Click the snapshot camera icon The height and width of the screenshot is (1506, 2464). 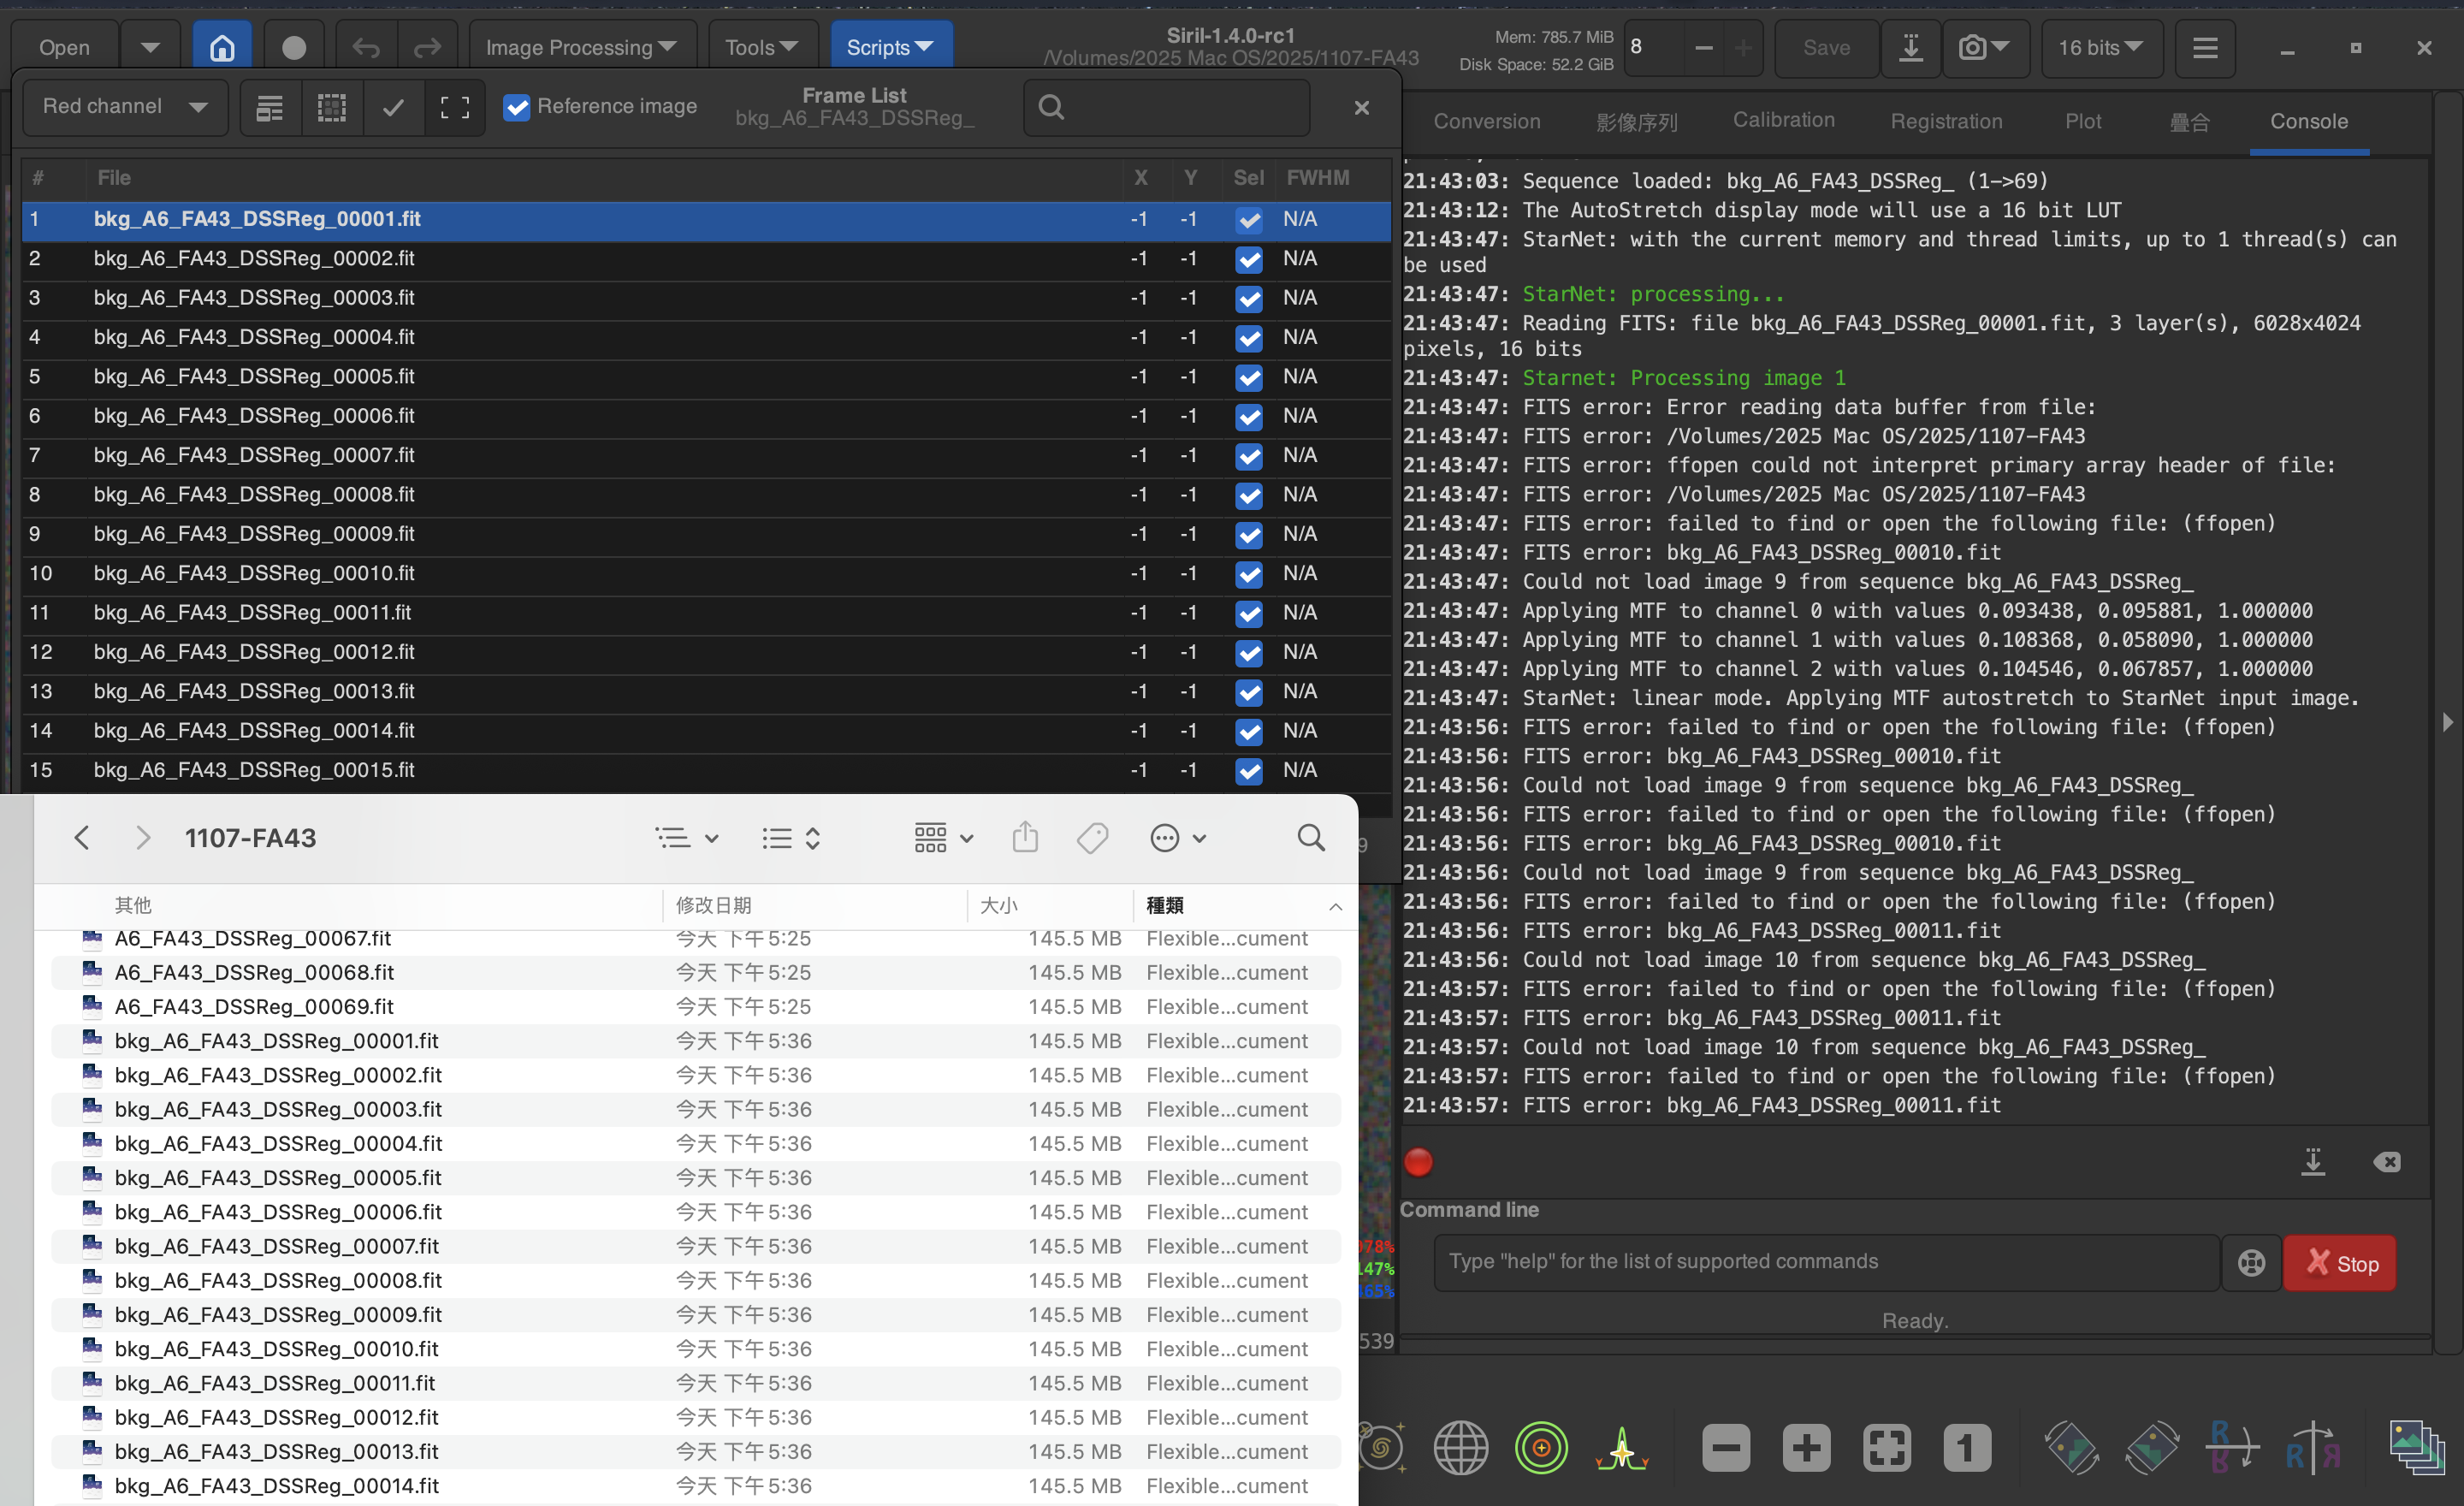pos(1972,47)
